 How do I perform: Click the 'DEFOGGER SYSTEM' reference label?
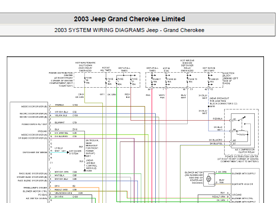coord(76,153)
